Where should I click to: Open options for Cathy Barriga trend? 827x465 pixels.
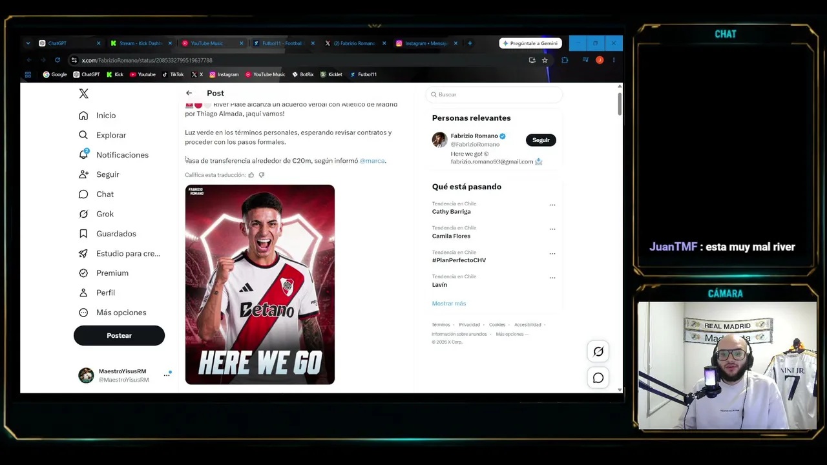[x=552, y=205]
